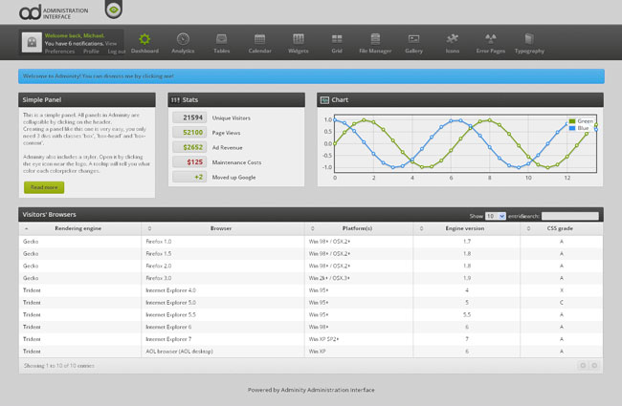
Task: Open the Show entries dropdown
Action: coord(496,216)
